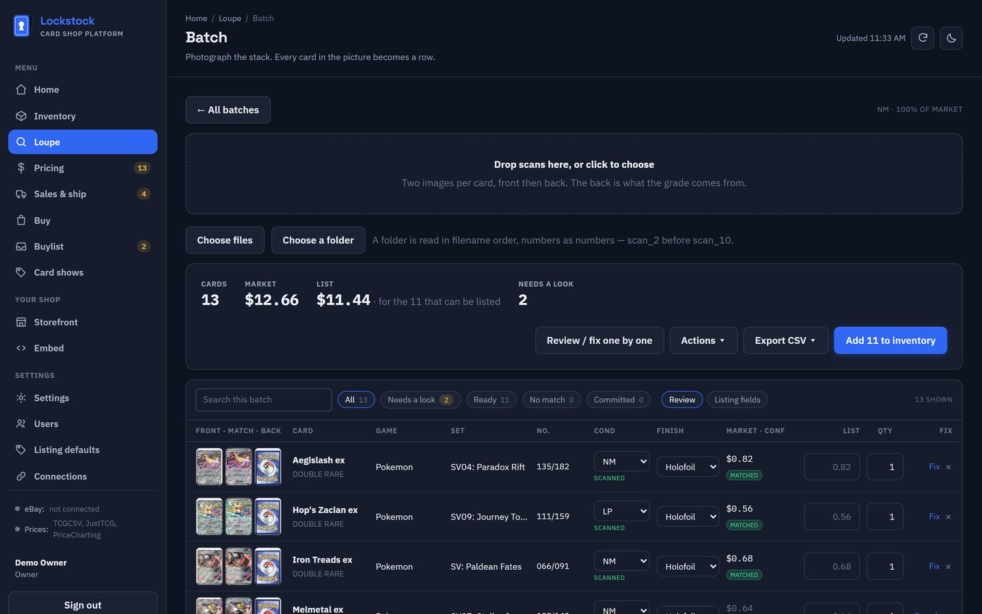Filter by the No match tab
Viewport: 982px width, 614px height.
(551, 400)
